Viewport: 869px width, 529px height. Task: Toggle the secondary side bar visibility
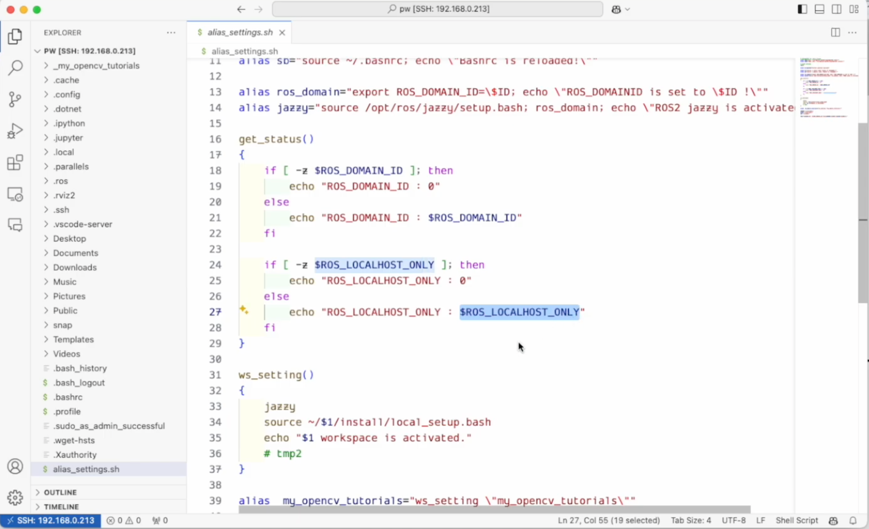[x=836, y=9]
